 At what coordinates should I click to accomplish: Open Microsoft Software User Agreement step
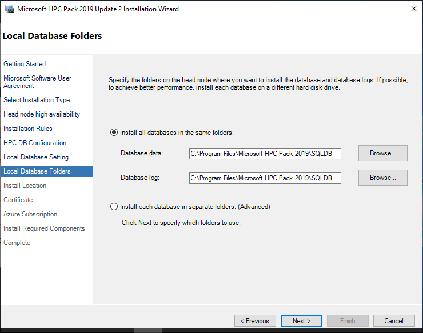click(x=37, y=82)
